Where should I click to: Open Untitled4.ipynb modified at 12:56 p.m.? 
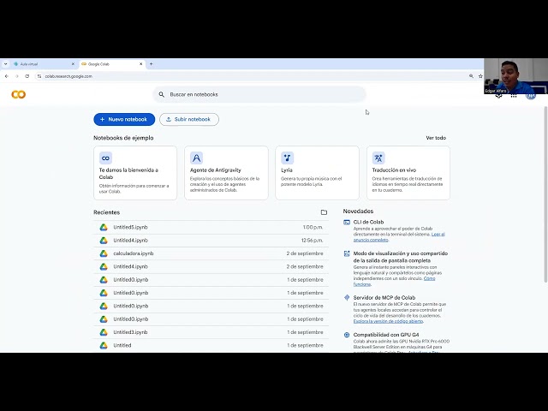[211, 241]
